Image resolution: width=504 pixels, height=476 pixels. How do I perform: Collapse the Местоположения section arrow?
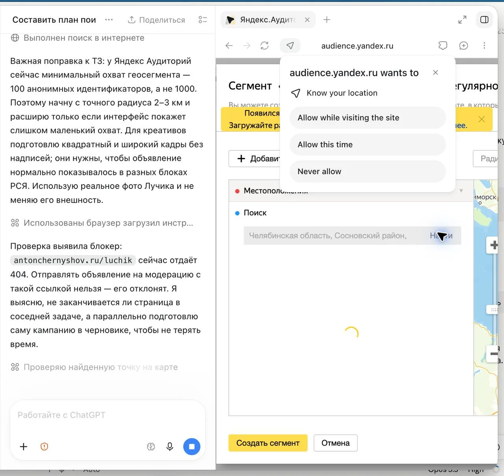(461, 191)
